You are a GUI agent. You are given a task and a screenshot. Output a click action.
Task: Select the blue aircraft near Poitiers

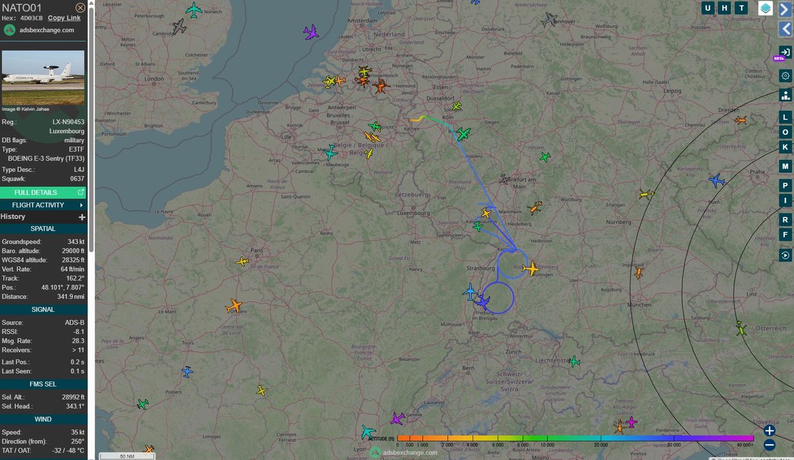tap(187, 372)
